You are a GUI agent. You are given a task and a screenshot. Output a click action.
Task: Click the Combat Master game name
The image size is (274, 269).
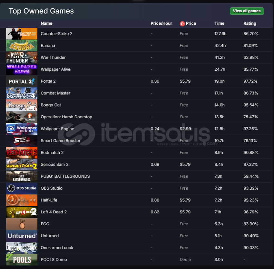click(x=55, y=93)
